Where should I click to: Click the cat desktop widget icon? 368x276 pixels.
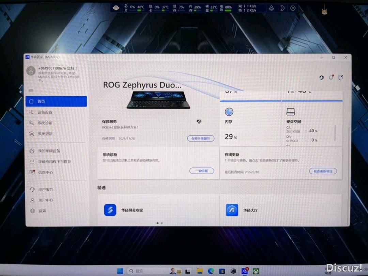coord(325,11)
